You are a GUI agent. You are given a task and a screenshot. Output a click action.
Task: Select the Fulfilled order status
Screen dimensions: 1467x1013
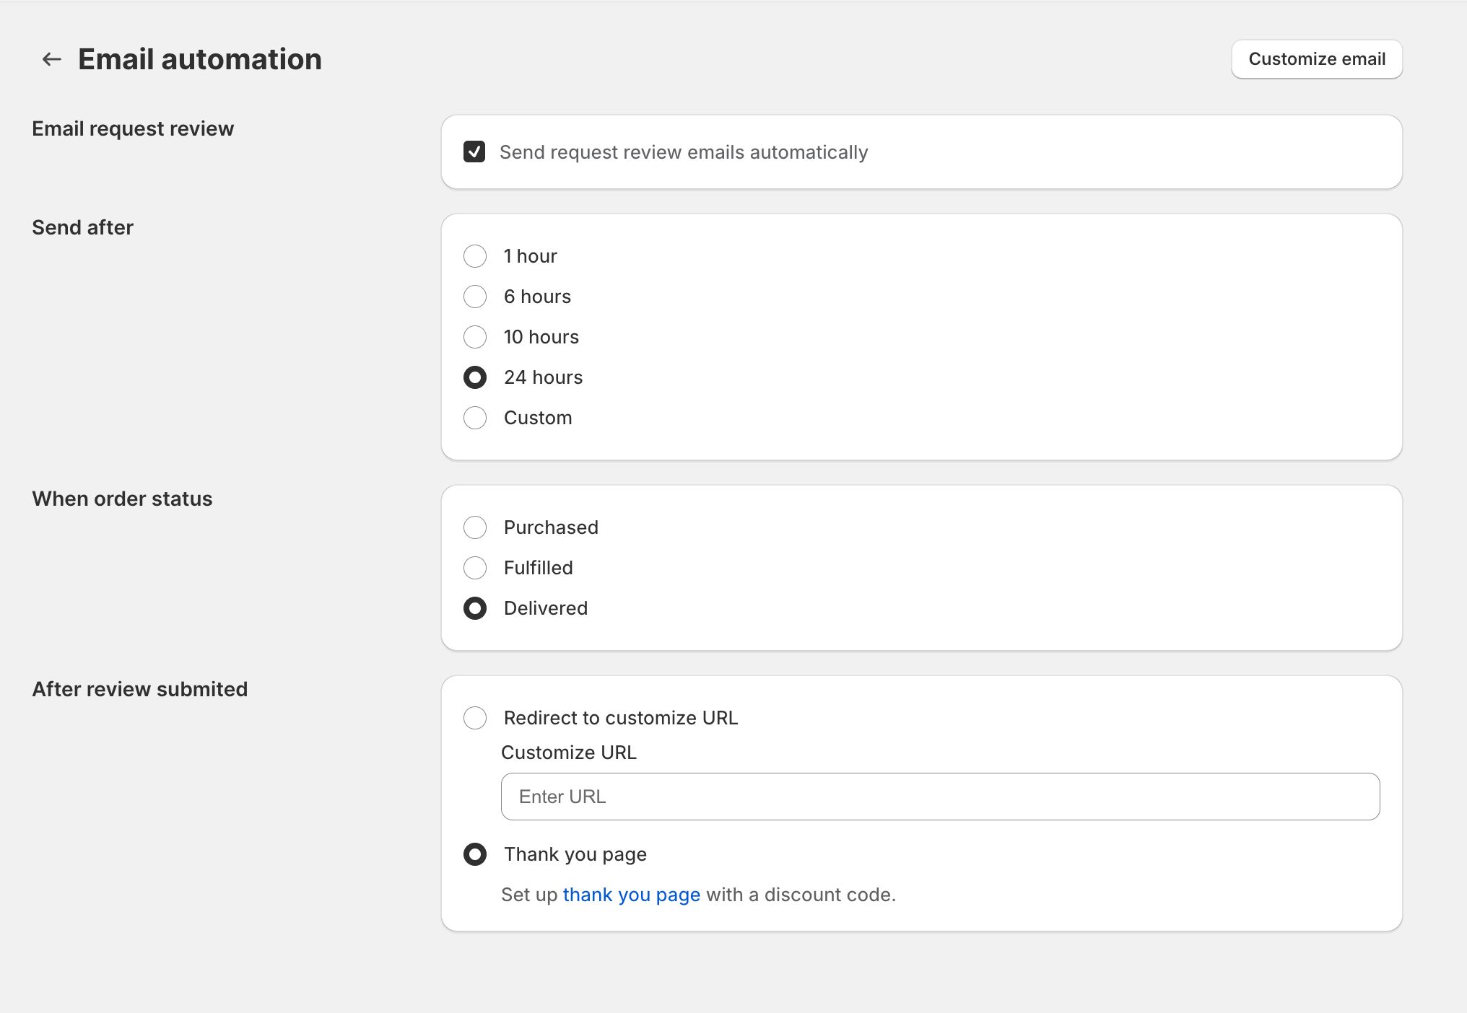click(475, 568)
